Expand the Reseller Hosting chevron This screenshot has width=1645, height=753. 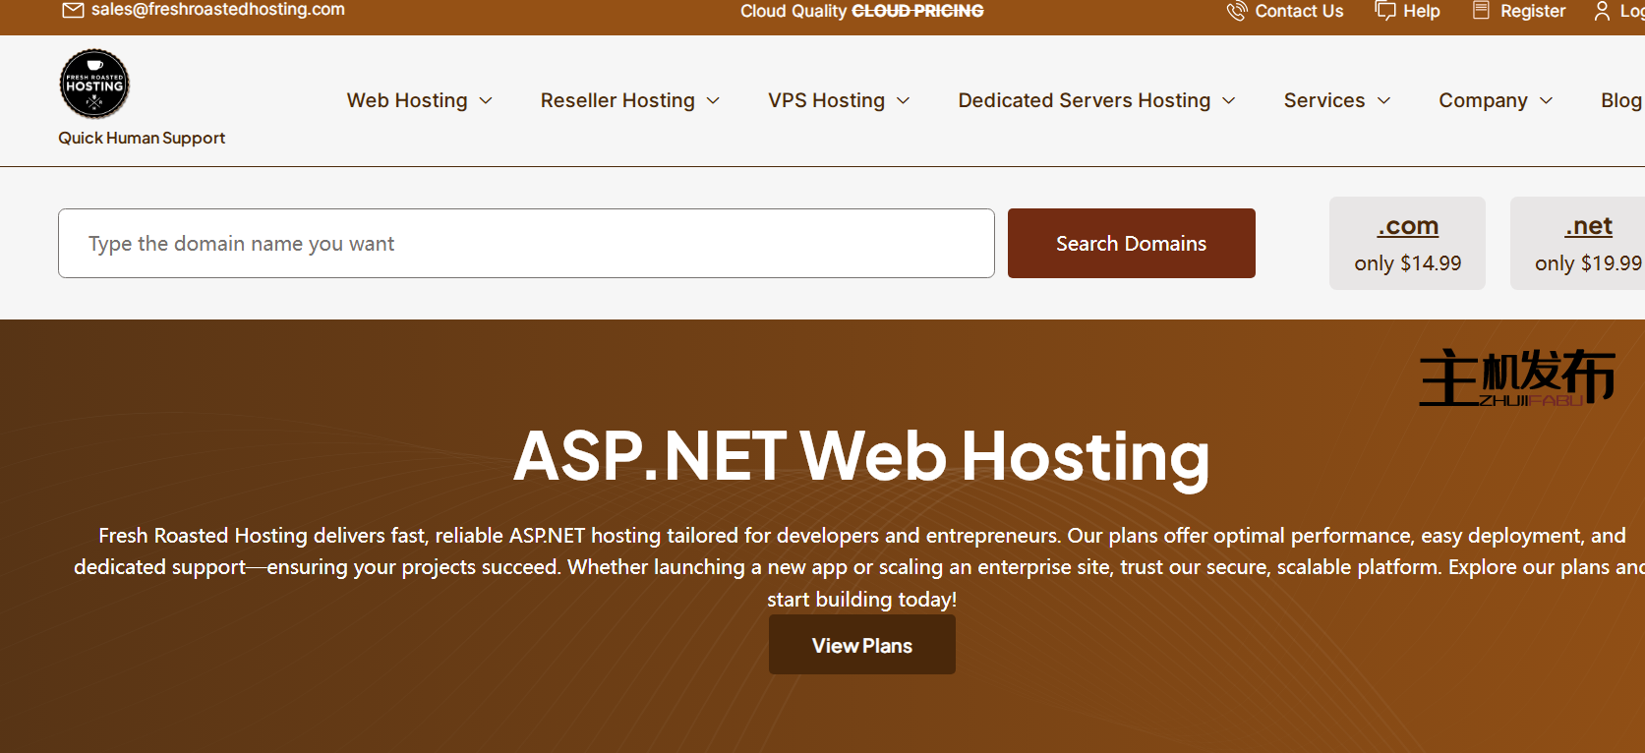click(714, 101)
